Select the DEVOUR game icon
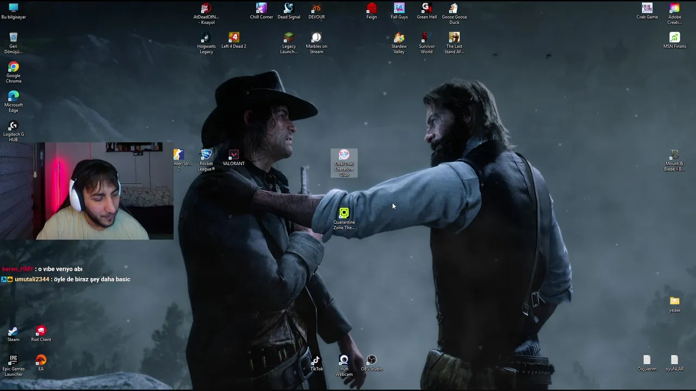 point(316,11)
